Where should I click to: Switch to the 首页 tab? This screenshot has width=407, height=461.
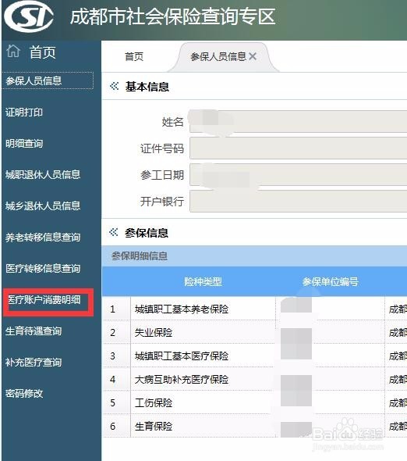(134, 56)
